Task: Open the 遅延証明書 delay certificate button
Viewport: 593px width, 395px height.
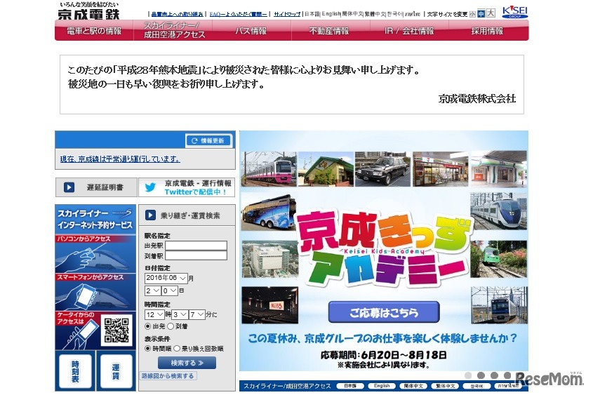Action: 96,187
